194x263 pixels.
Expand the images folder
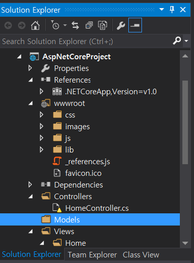[41, 126]
